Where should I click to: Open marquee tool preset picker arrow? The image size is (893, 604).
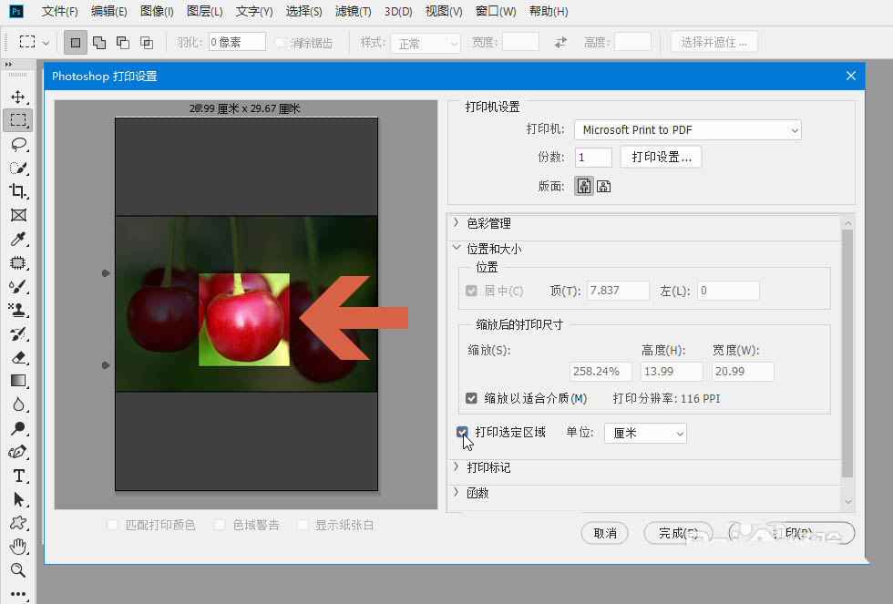pos(46,43)
